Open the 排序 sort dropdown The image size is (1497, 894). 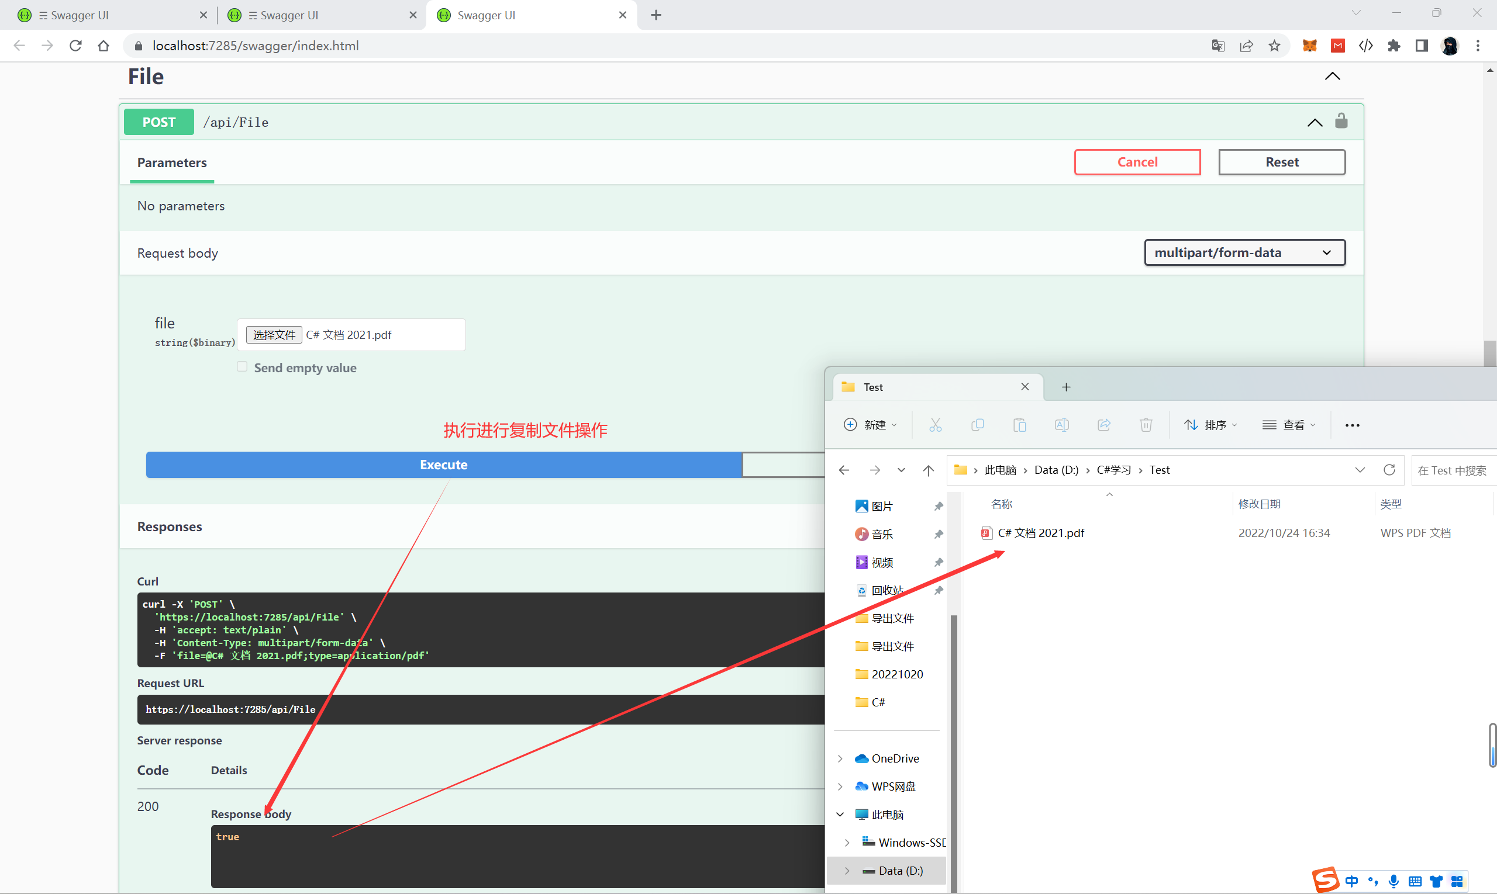1210,425
